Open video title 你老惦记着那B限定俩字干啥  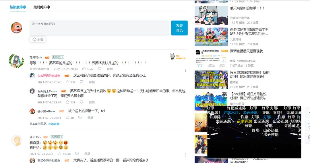(x=249, y=31)
